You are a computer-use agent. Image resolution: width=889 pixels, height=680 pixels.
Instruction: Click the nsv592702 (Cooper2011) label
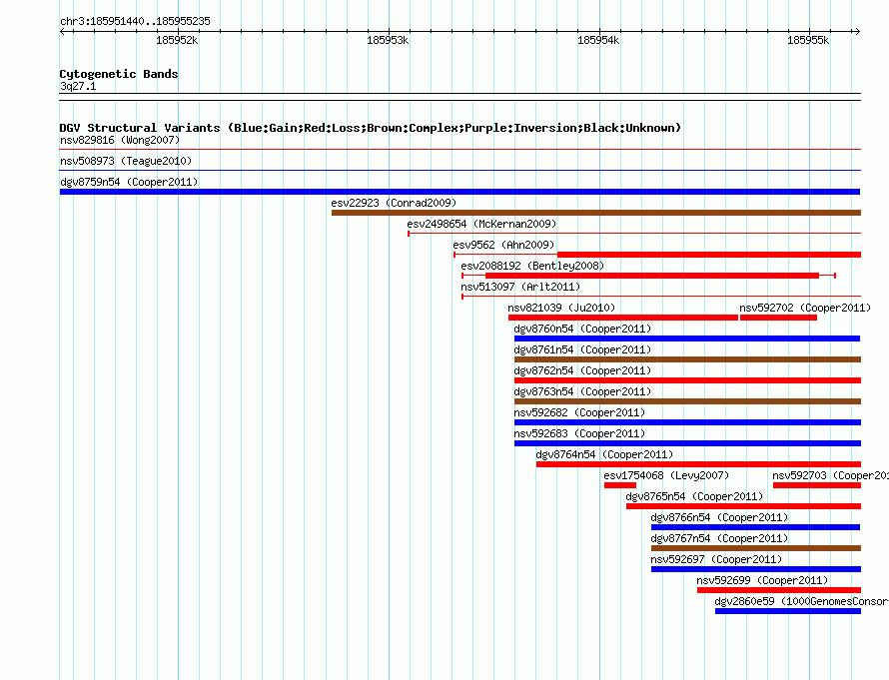point(805,308)
